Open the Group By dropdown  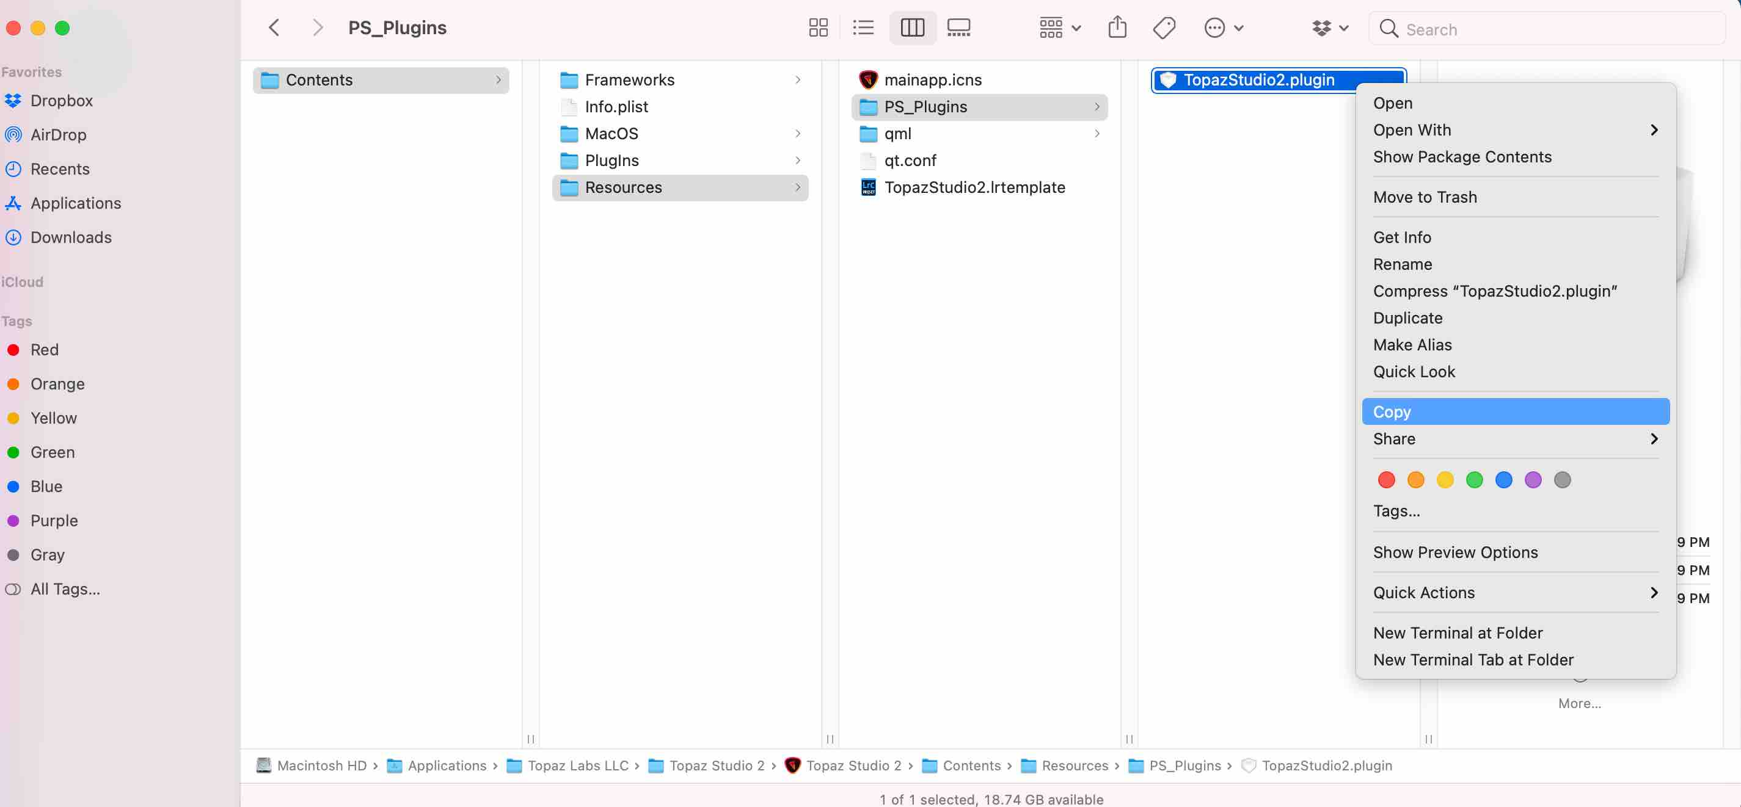click(1059, 27)
